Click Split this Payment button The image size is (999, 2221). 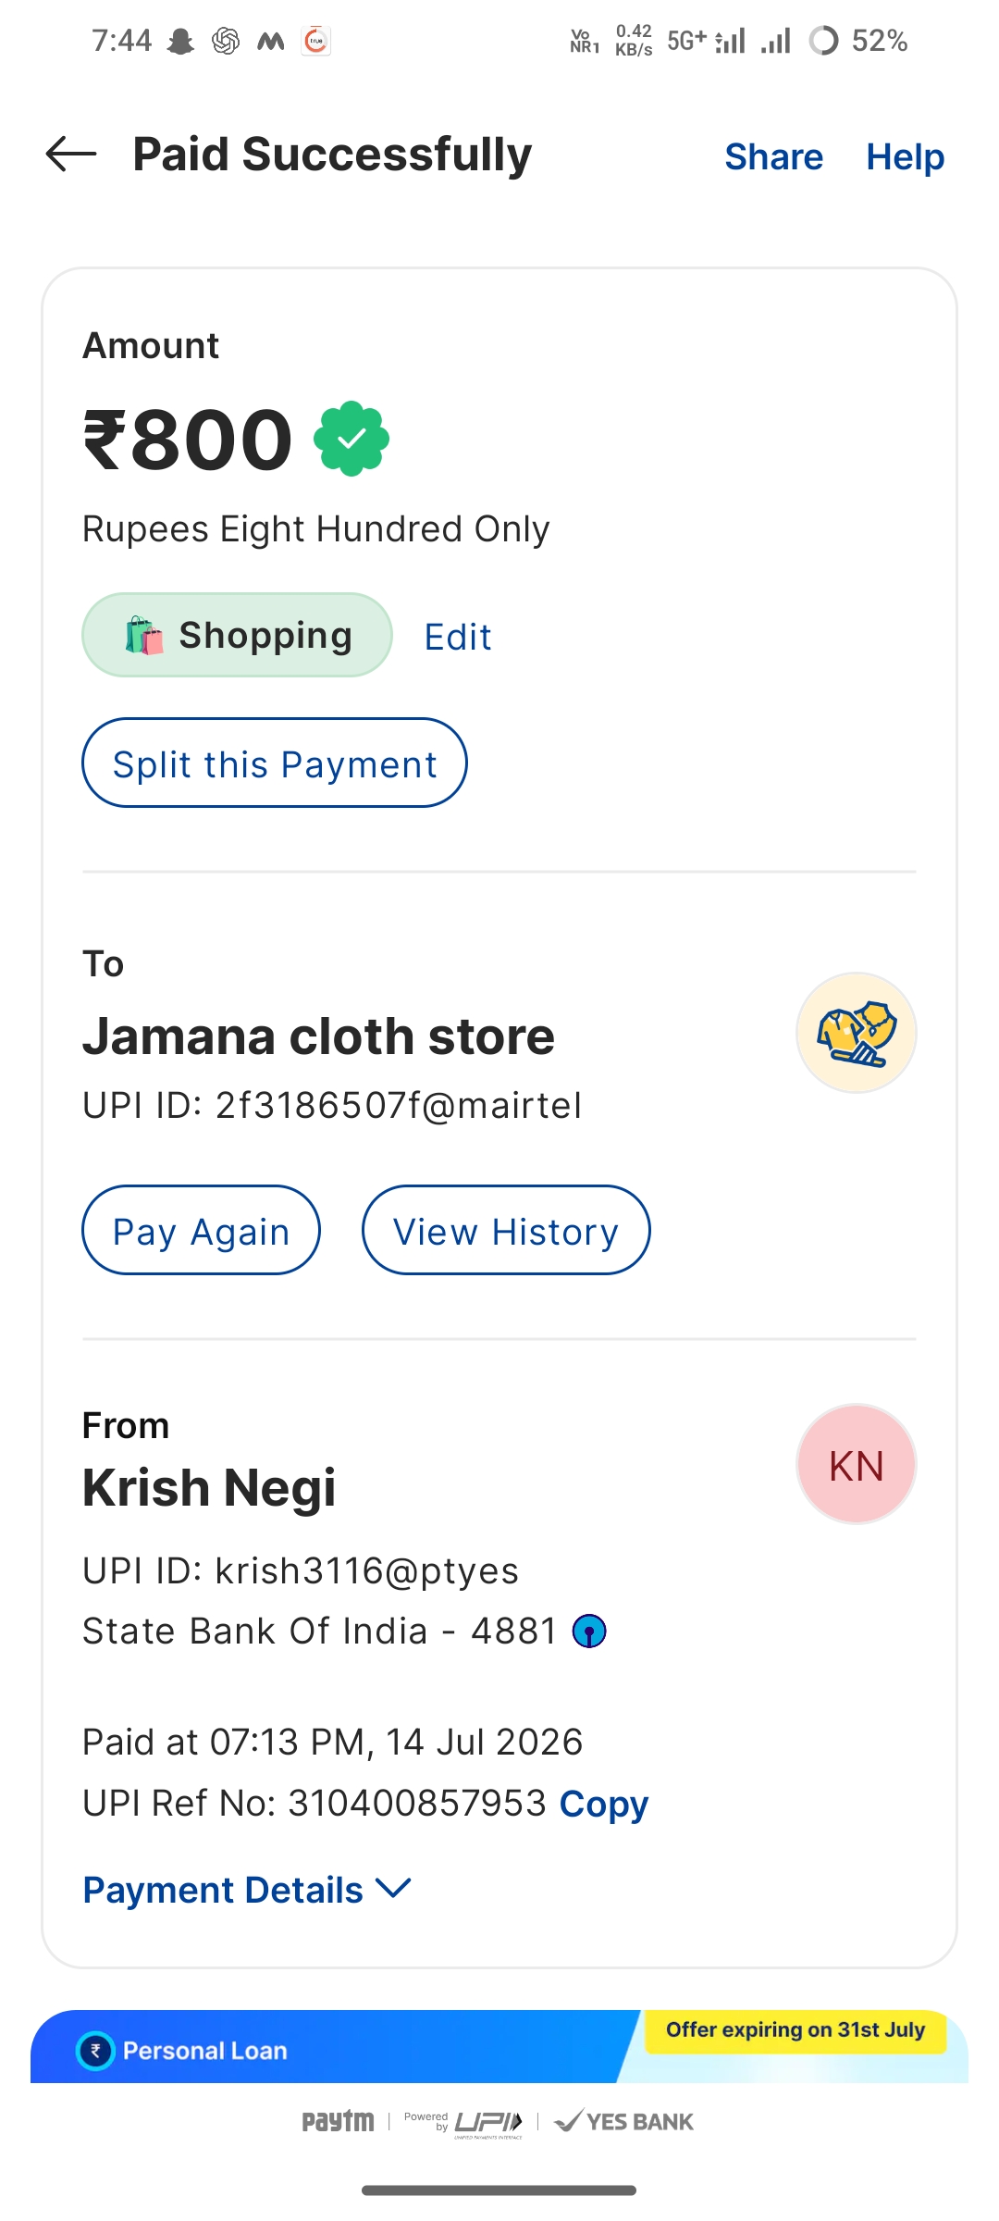point(275,763)
